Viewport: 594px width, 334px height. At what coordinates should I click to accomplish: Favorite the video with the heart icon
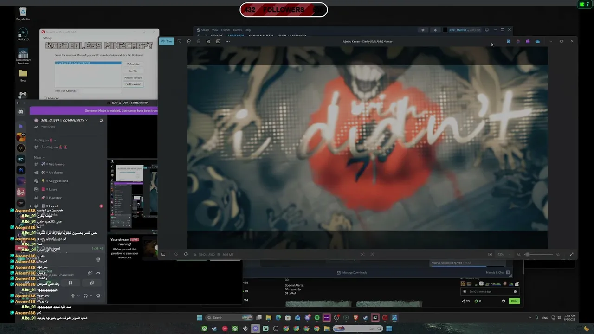coord(176,254)
